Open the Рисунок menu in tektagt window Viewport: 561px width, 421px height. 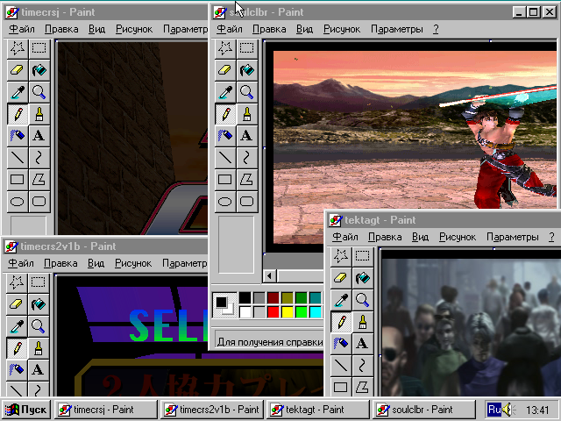(x=458, y=237)
